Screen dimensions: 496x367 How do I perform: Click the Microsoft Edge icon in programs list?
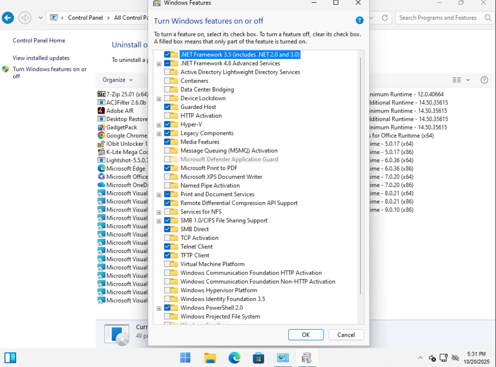[x=101, y=168]
